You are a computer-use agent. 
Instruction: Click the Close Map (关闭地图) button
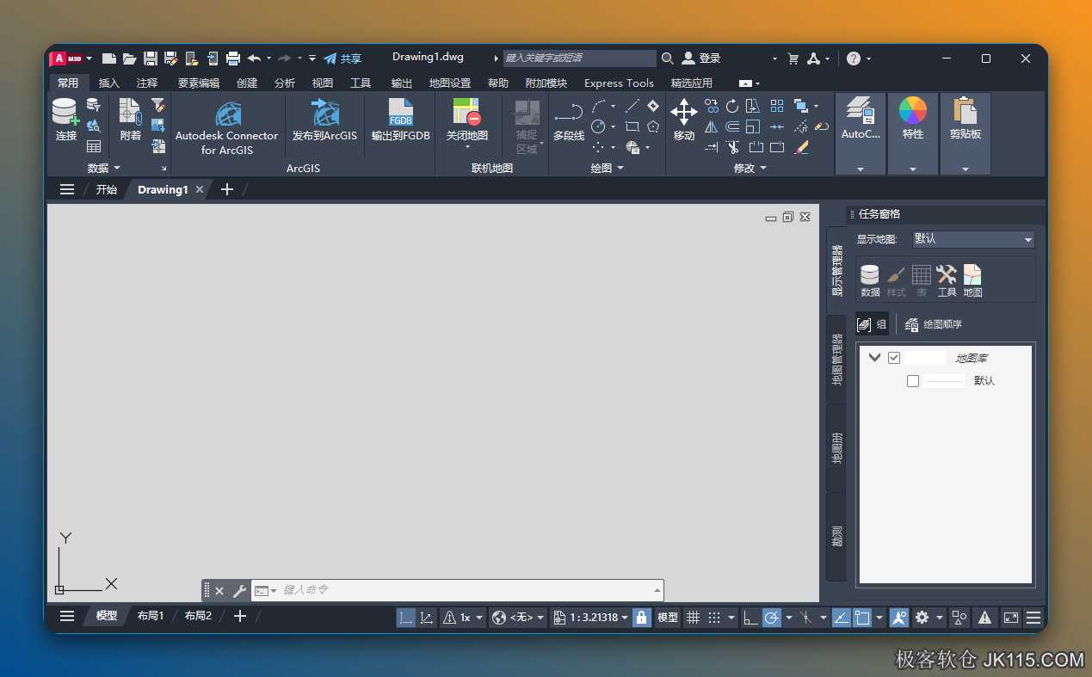pos(467,124)
